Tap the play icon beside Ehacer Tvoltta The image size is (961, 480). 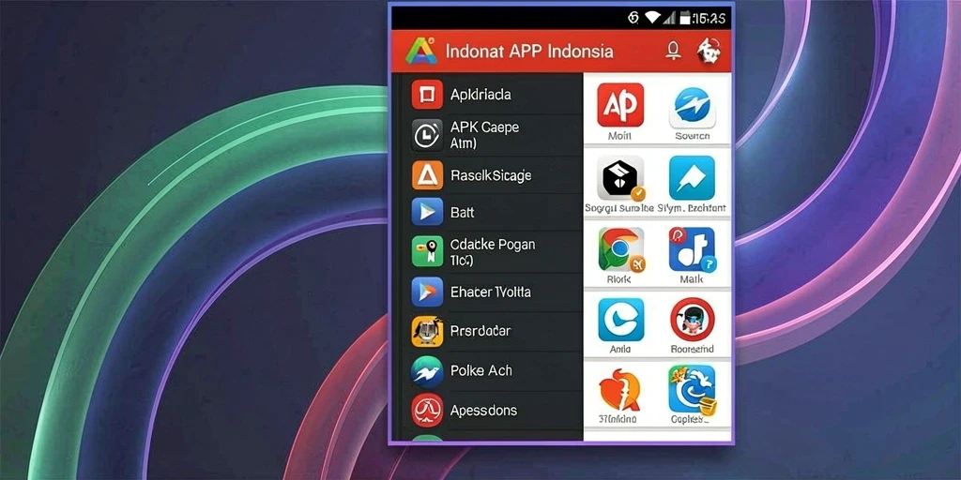[427, 292]
